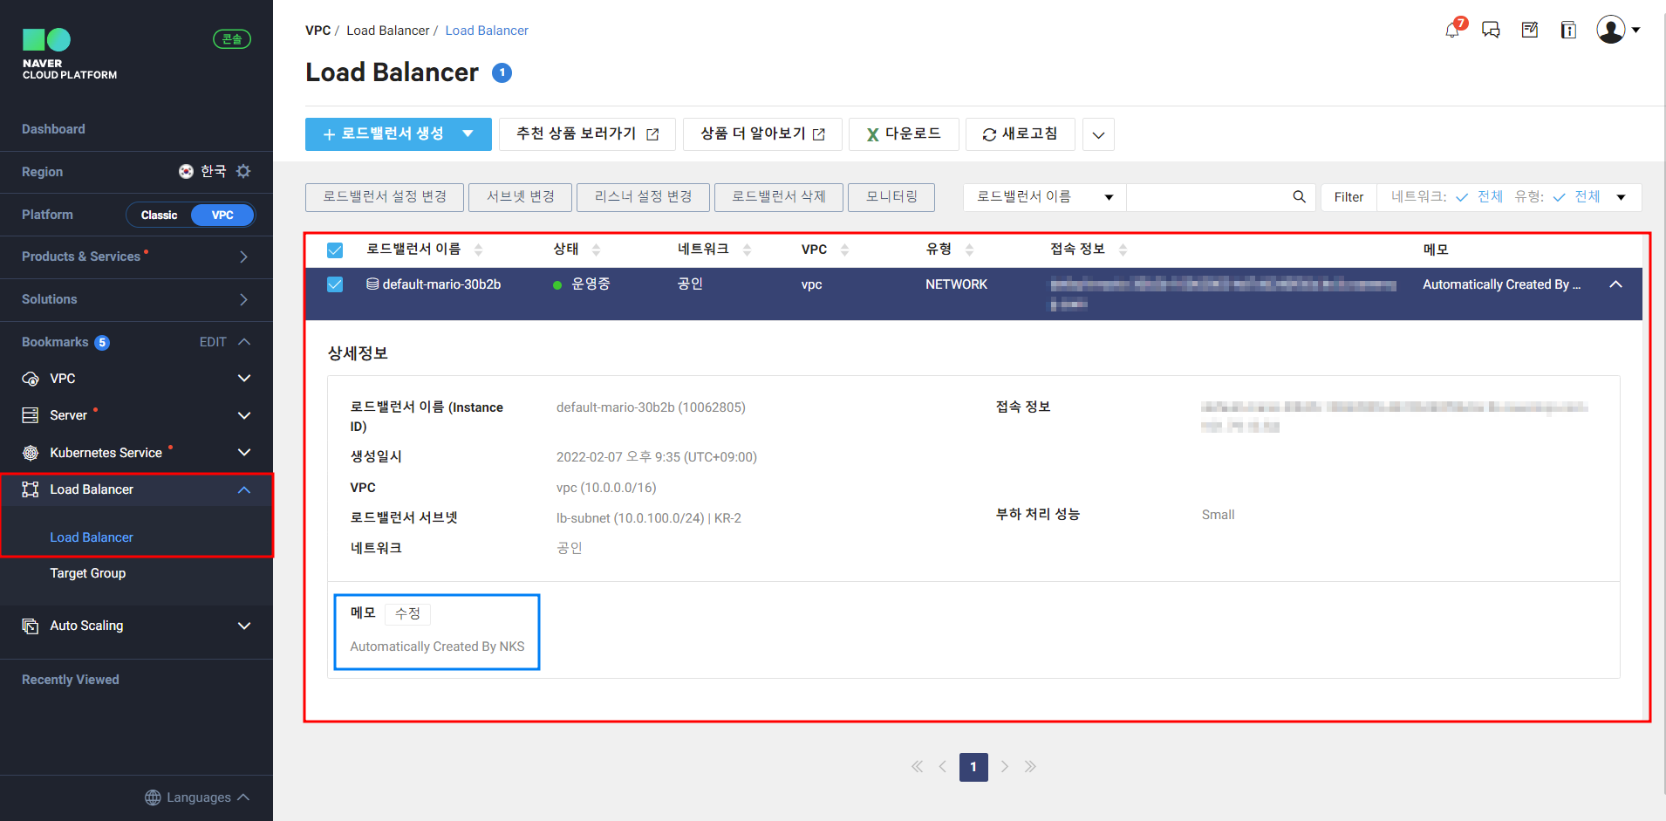Click the 새로고침 refresh button
Screen dimensions: 1666x821
[1020, 134]
